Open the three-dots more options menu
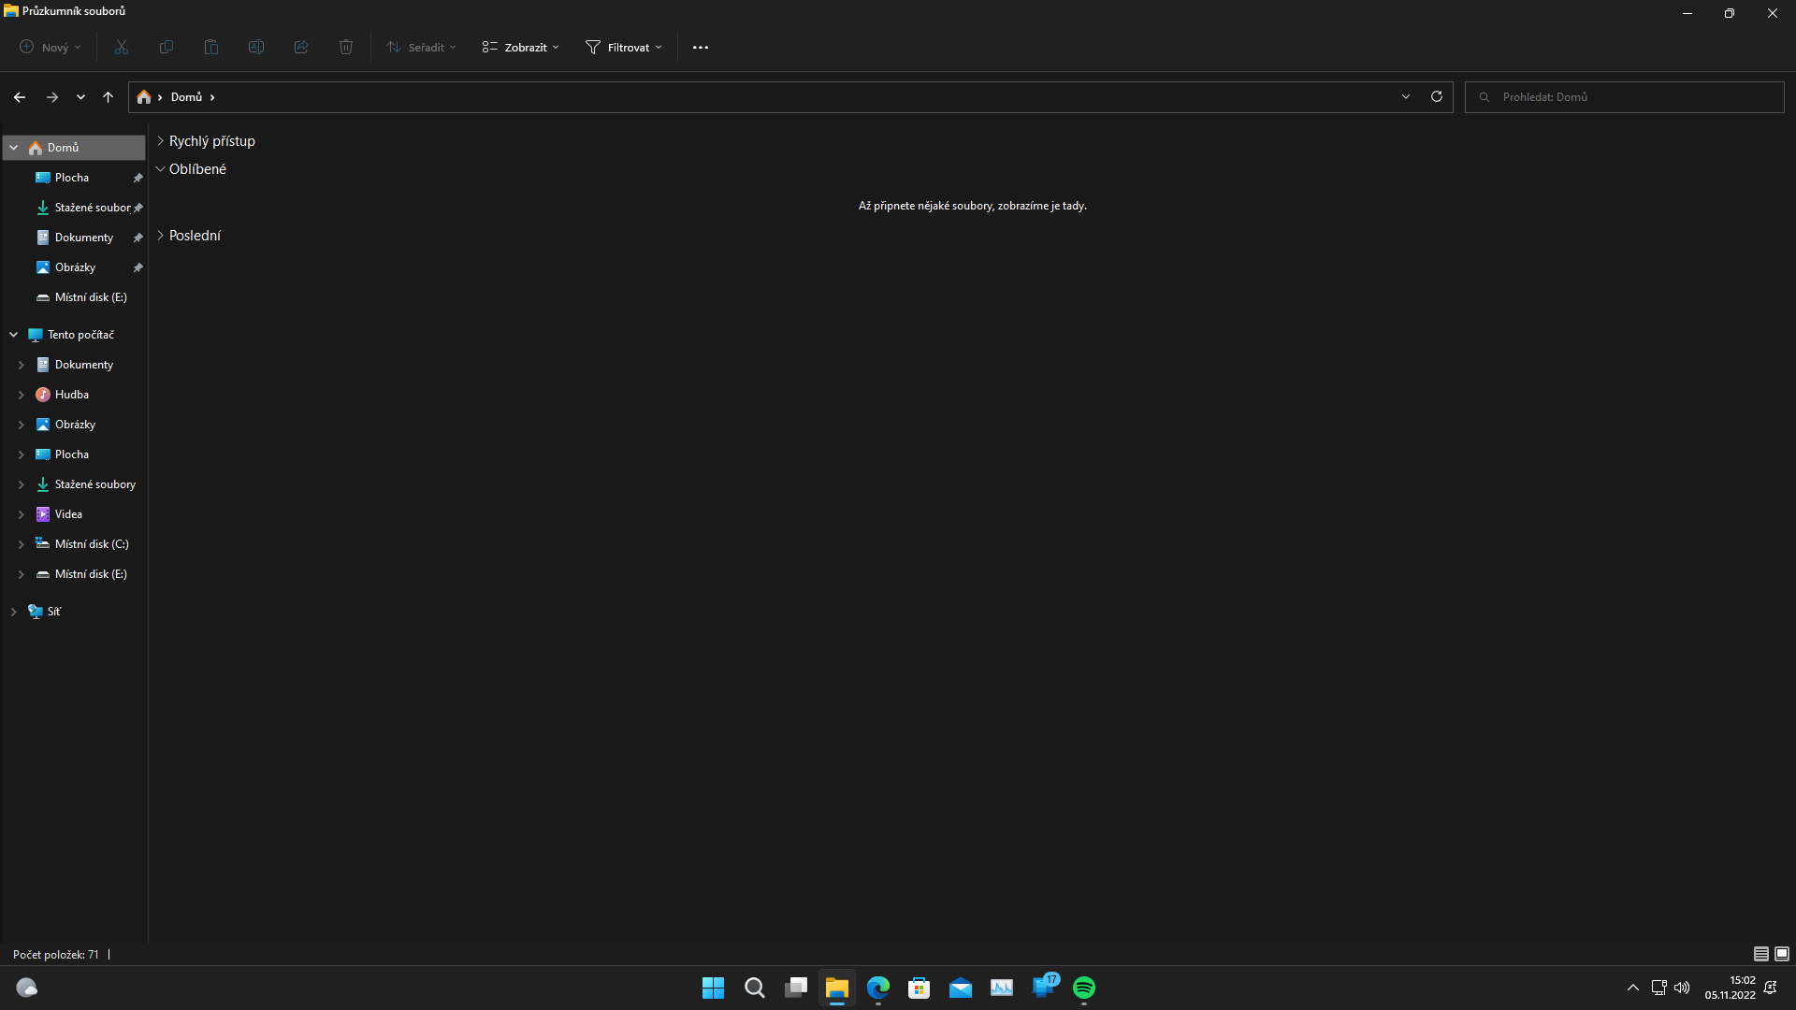Image resolution: width=1796 pixels, height=1010 pixels. pyautogui.click(x=701, y=48)
